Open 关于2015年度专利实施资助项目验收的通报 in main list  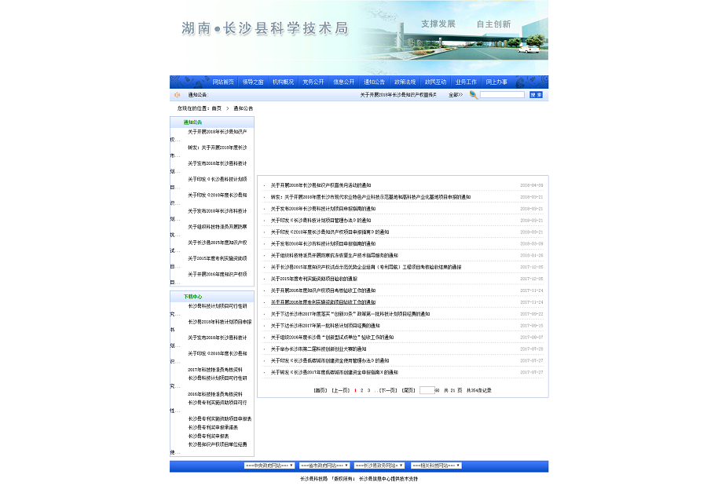tap(313, 279)
